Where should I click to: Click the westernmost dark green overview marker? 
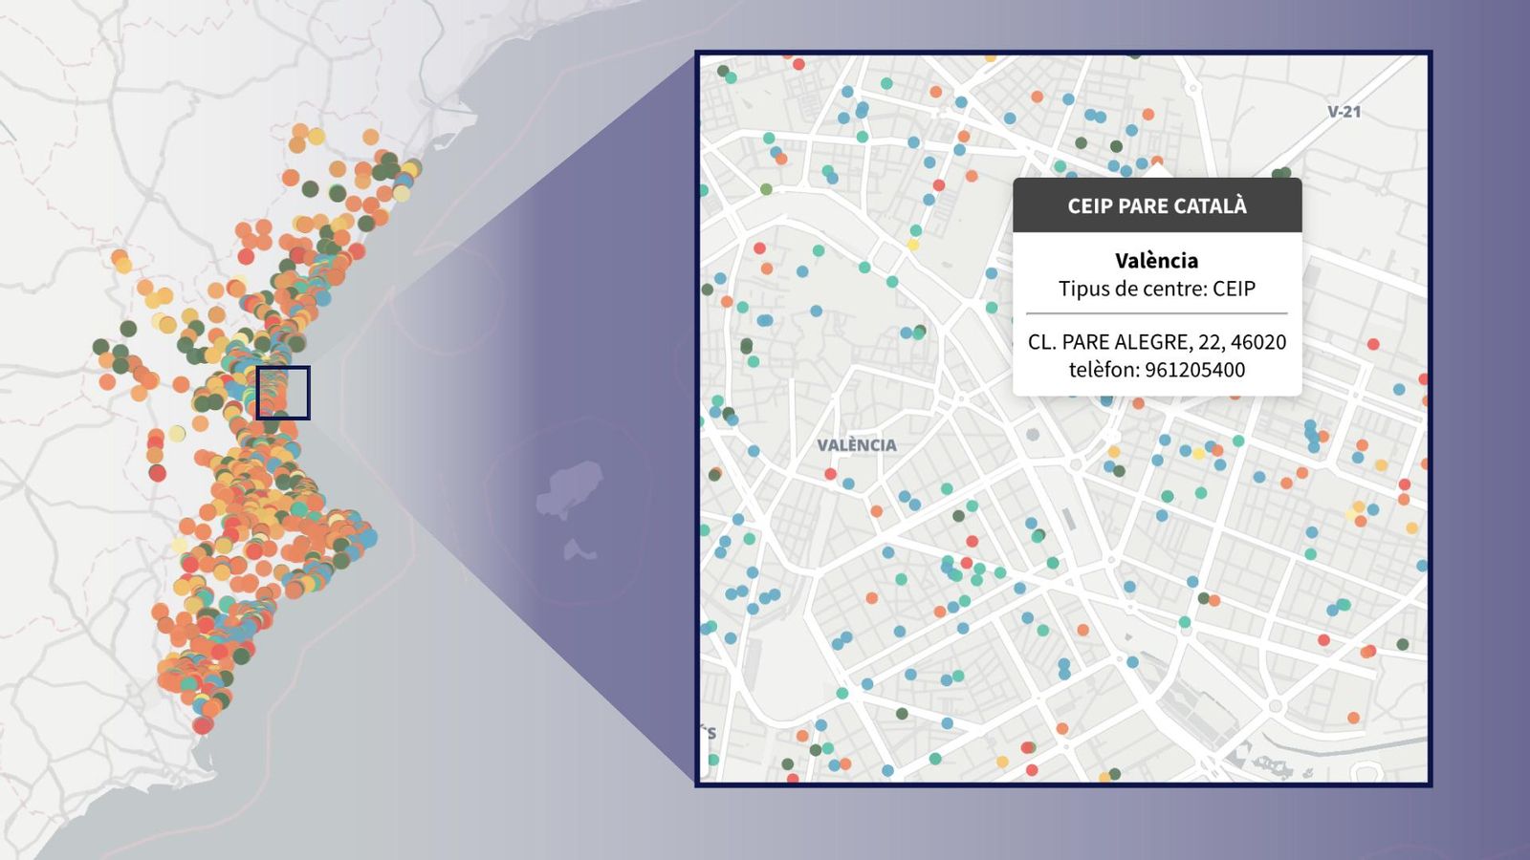100,346
